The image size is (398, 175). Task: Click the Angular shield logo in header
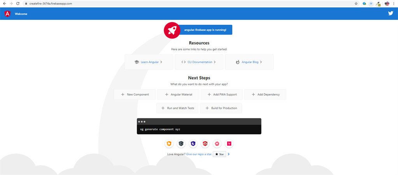(7, 14)
